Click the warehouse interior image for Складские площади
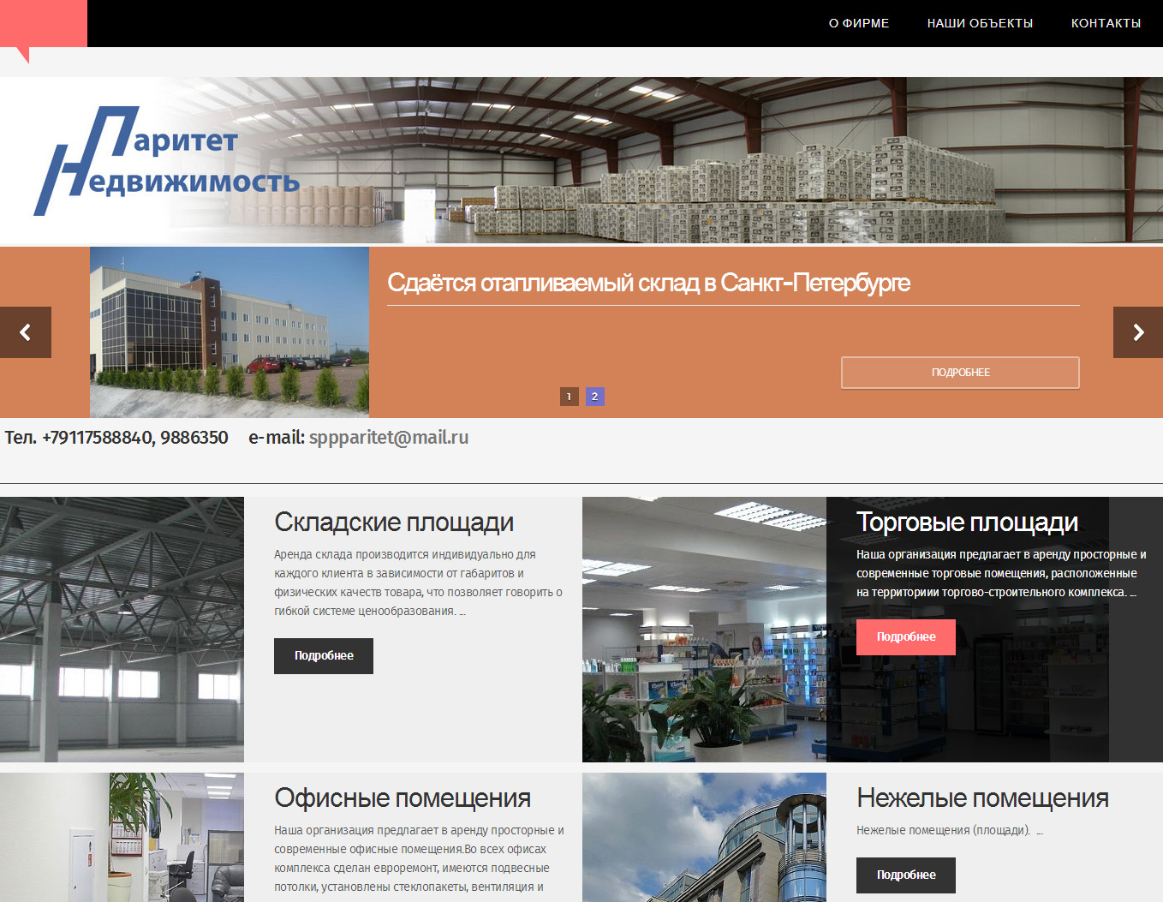The height and width of the screenshot is (902, 1163). pyautogui.click(x=122, y=630)
